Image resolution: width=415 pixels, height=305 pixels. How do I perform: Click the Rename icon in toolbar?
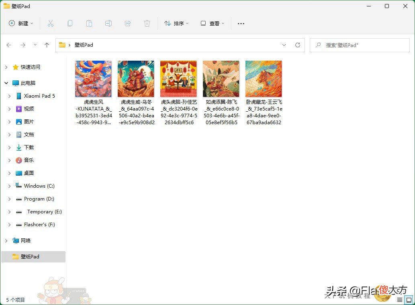coord(108,24)
